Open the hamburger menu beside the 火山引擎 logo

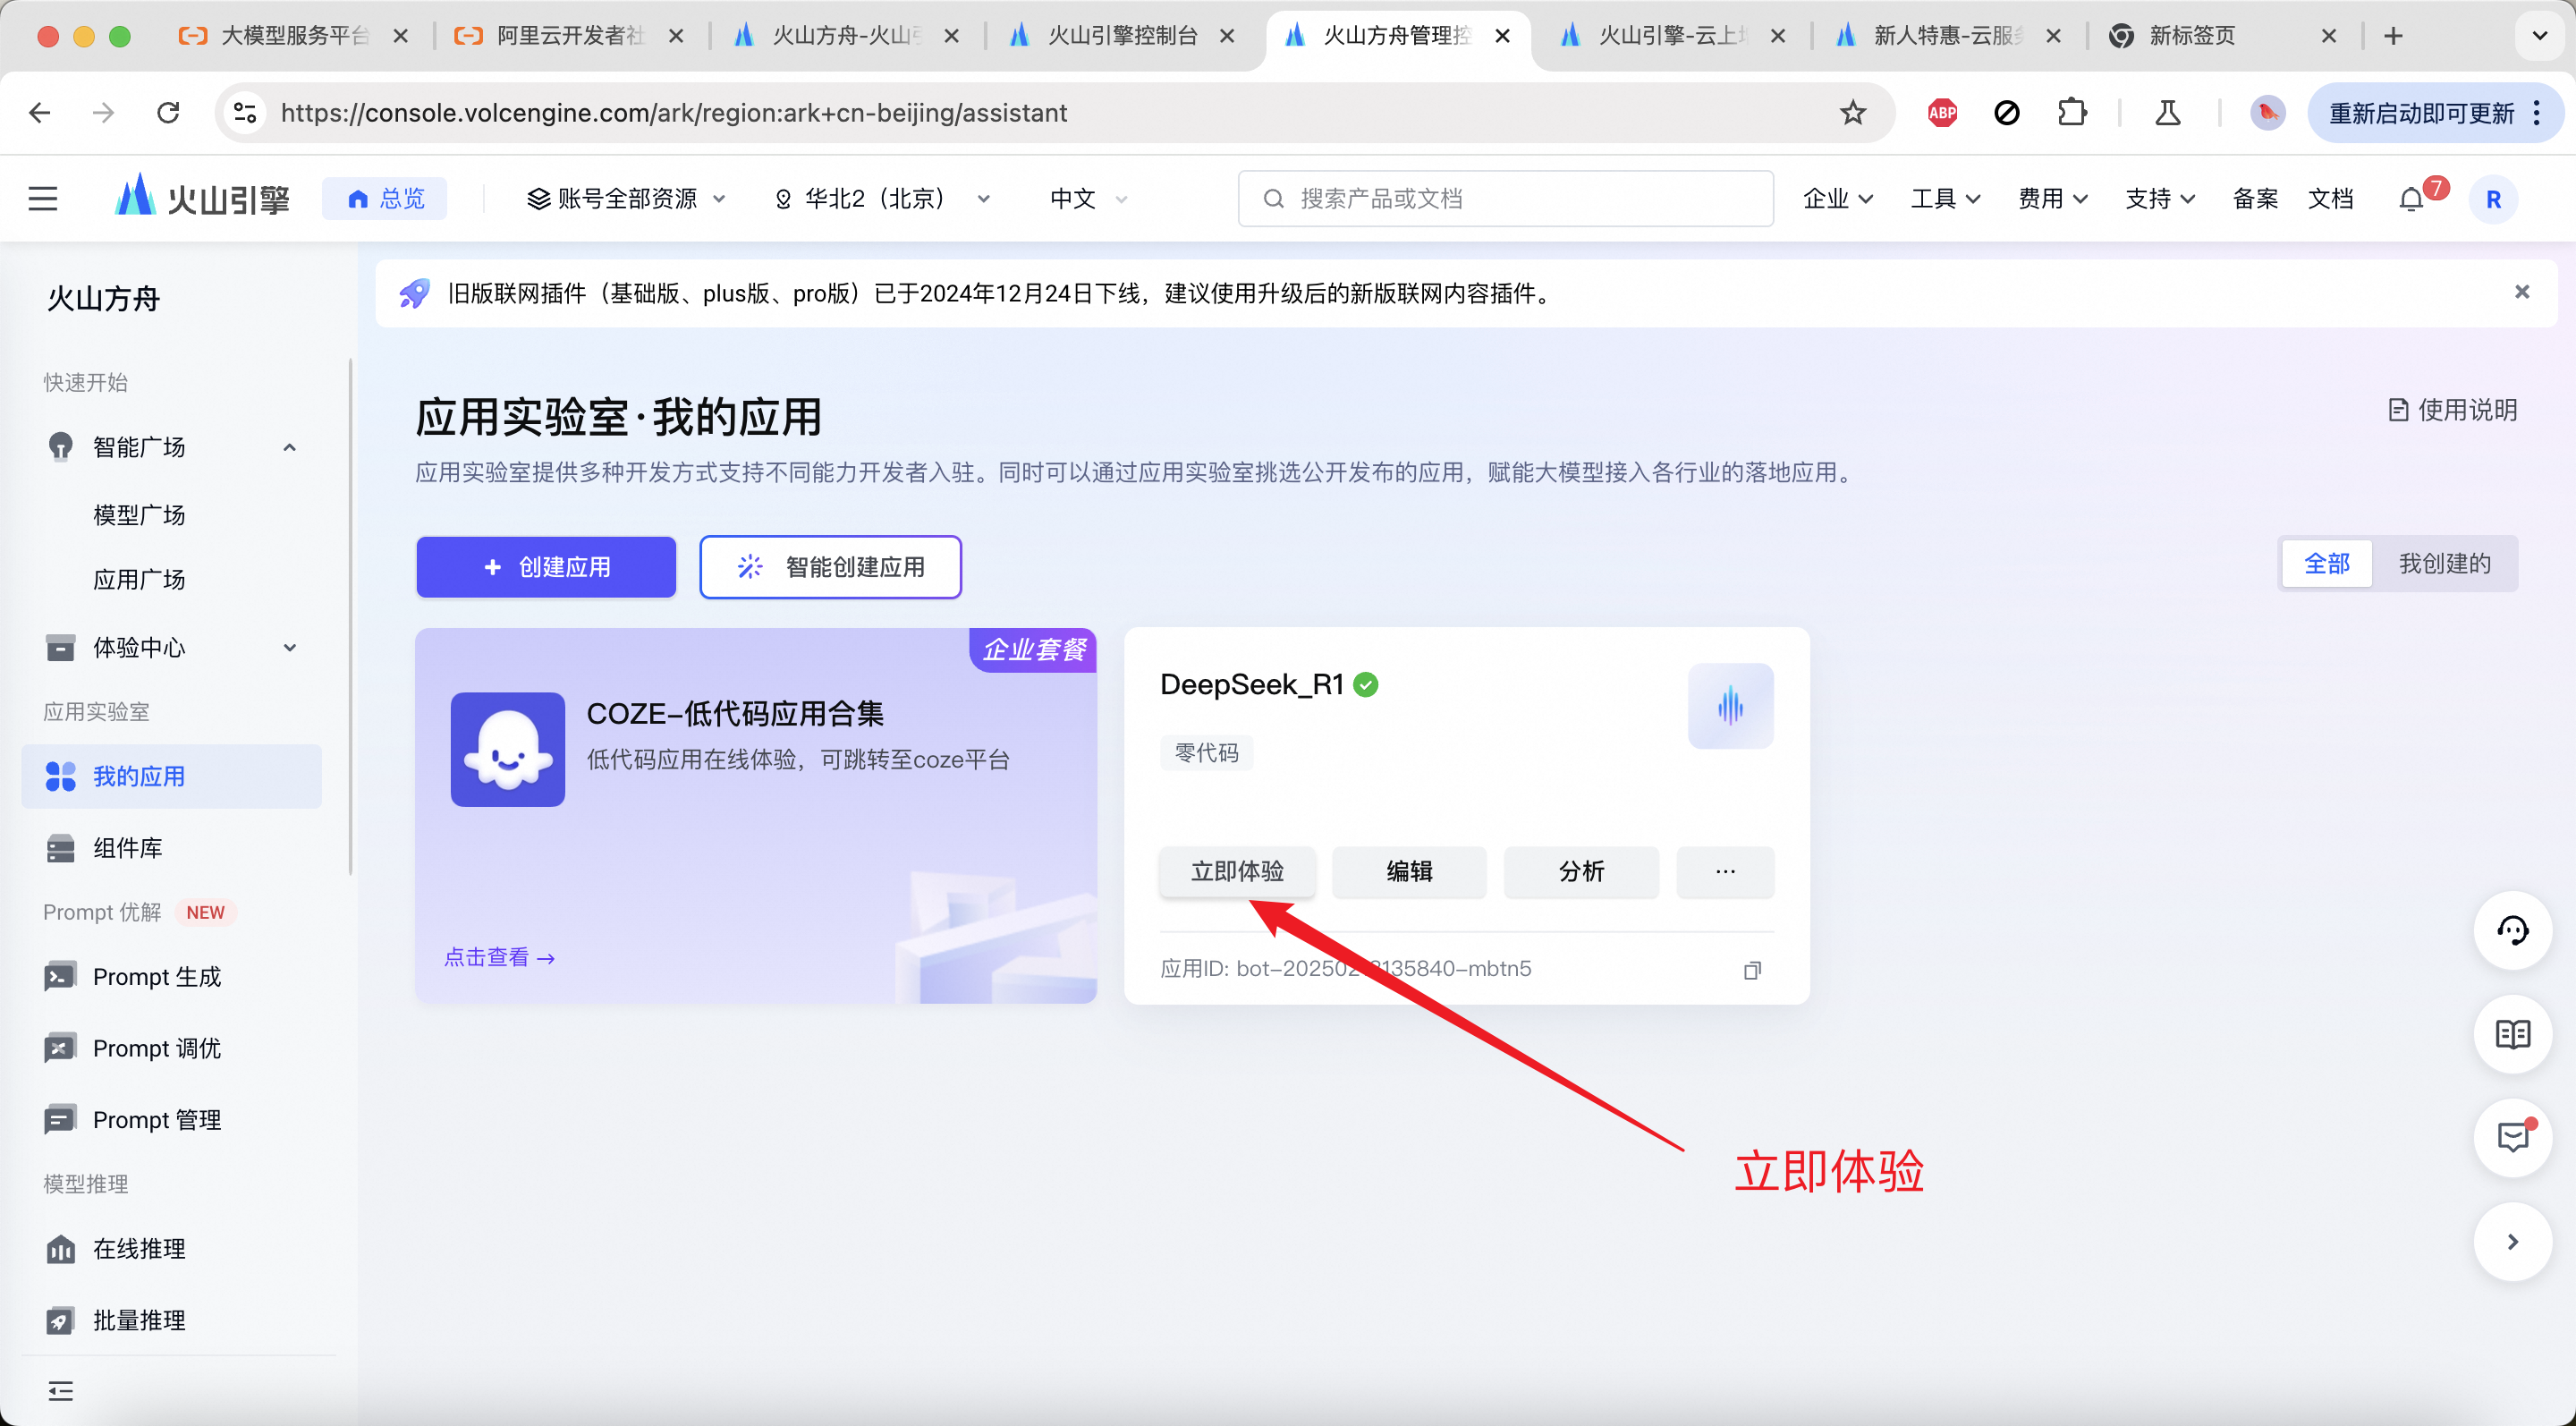[x=42, y=199]
